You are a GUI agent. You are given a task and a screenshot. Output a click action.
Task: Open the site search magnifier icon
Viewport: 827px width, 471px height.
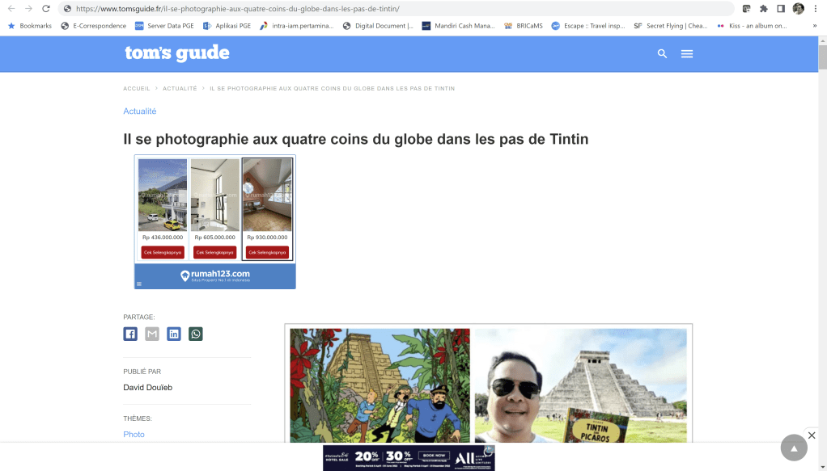662,54
